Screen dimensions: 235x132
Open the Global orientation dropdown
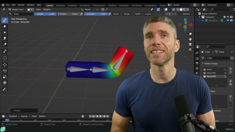[x=87, y=10]
